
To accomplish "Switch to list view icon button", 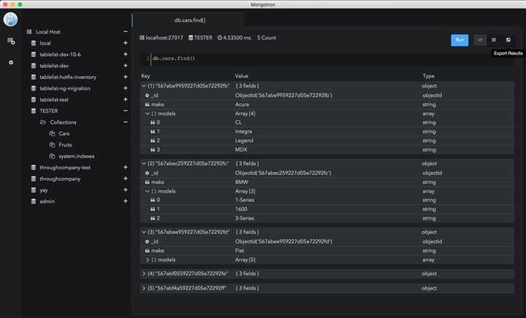I will point(494,40).
